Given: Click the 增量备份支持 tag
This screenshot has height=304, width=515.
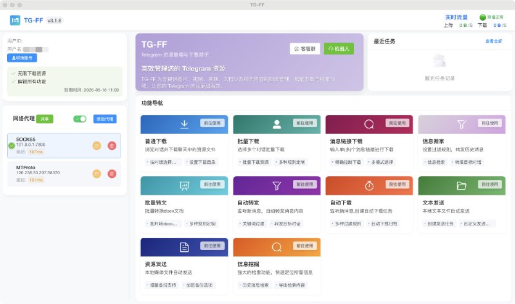Looking at the screenshot, I should pyautogui.click(x=162, y=285).
